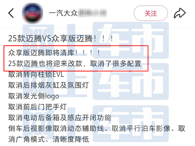
Task: Tap the phrase 取消平行泊车影像
Action: tap(141, 129)
